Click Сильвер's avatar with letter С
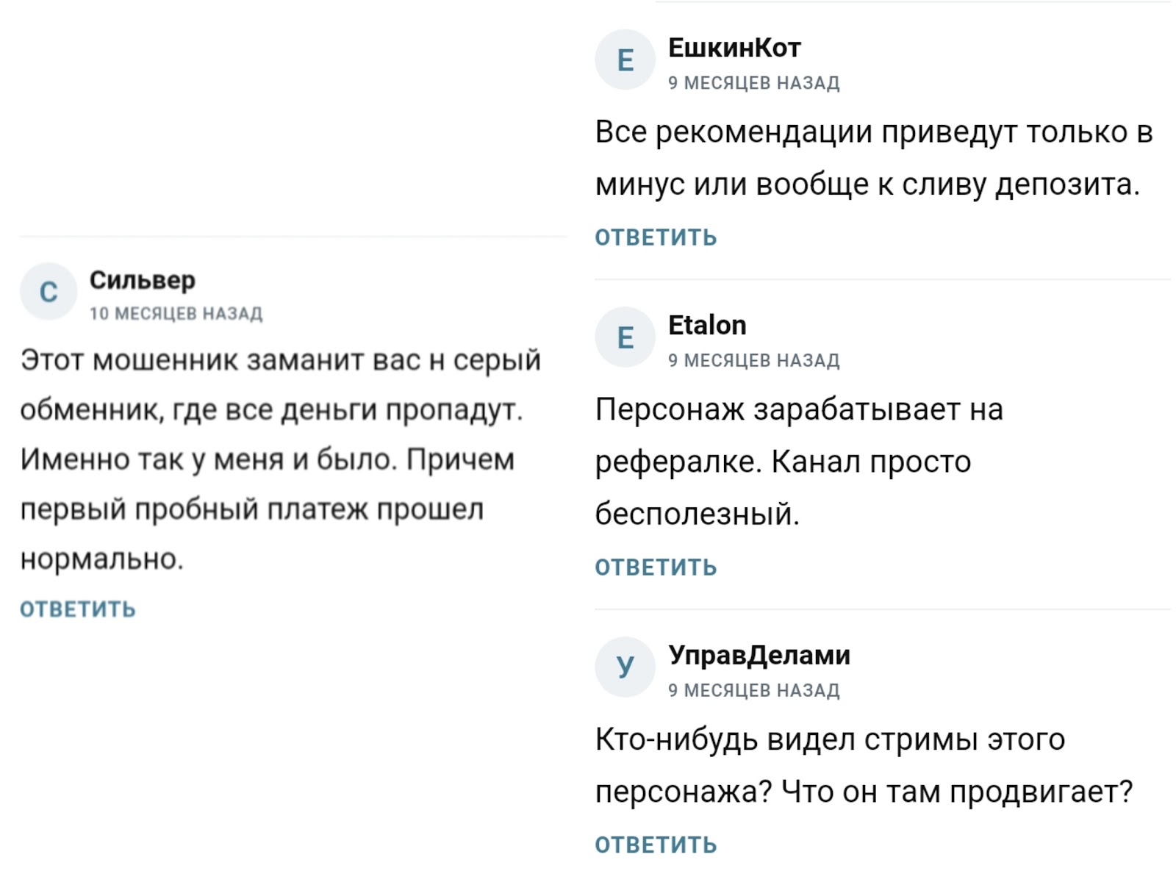The height and width of the screenshot is (882, 1176). tap(49, 292)
